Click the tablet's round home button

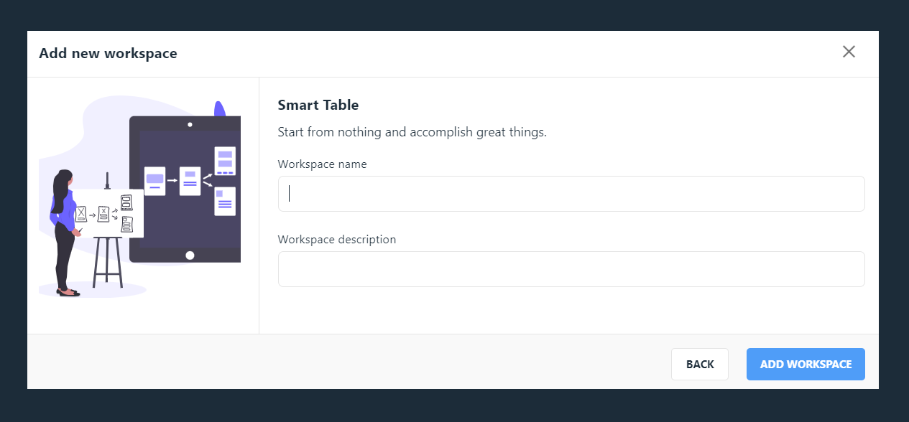click(x=190, y=255)
